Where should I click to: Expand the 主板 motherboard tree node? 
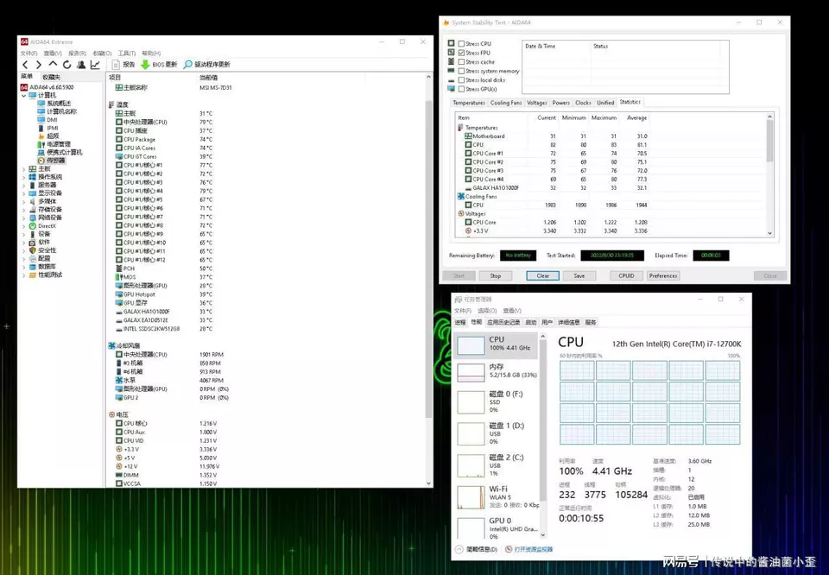click(x=24, y=169)
